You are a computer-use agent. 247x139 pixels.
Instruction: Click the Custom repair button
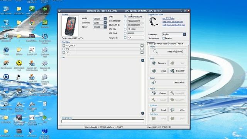coord(159,93)
